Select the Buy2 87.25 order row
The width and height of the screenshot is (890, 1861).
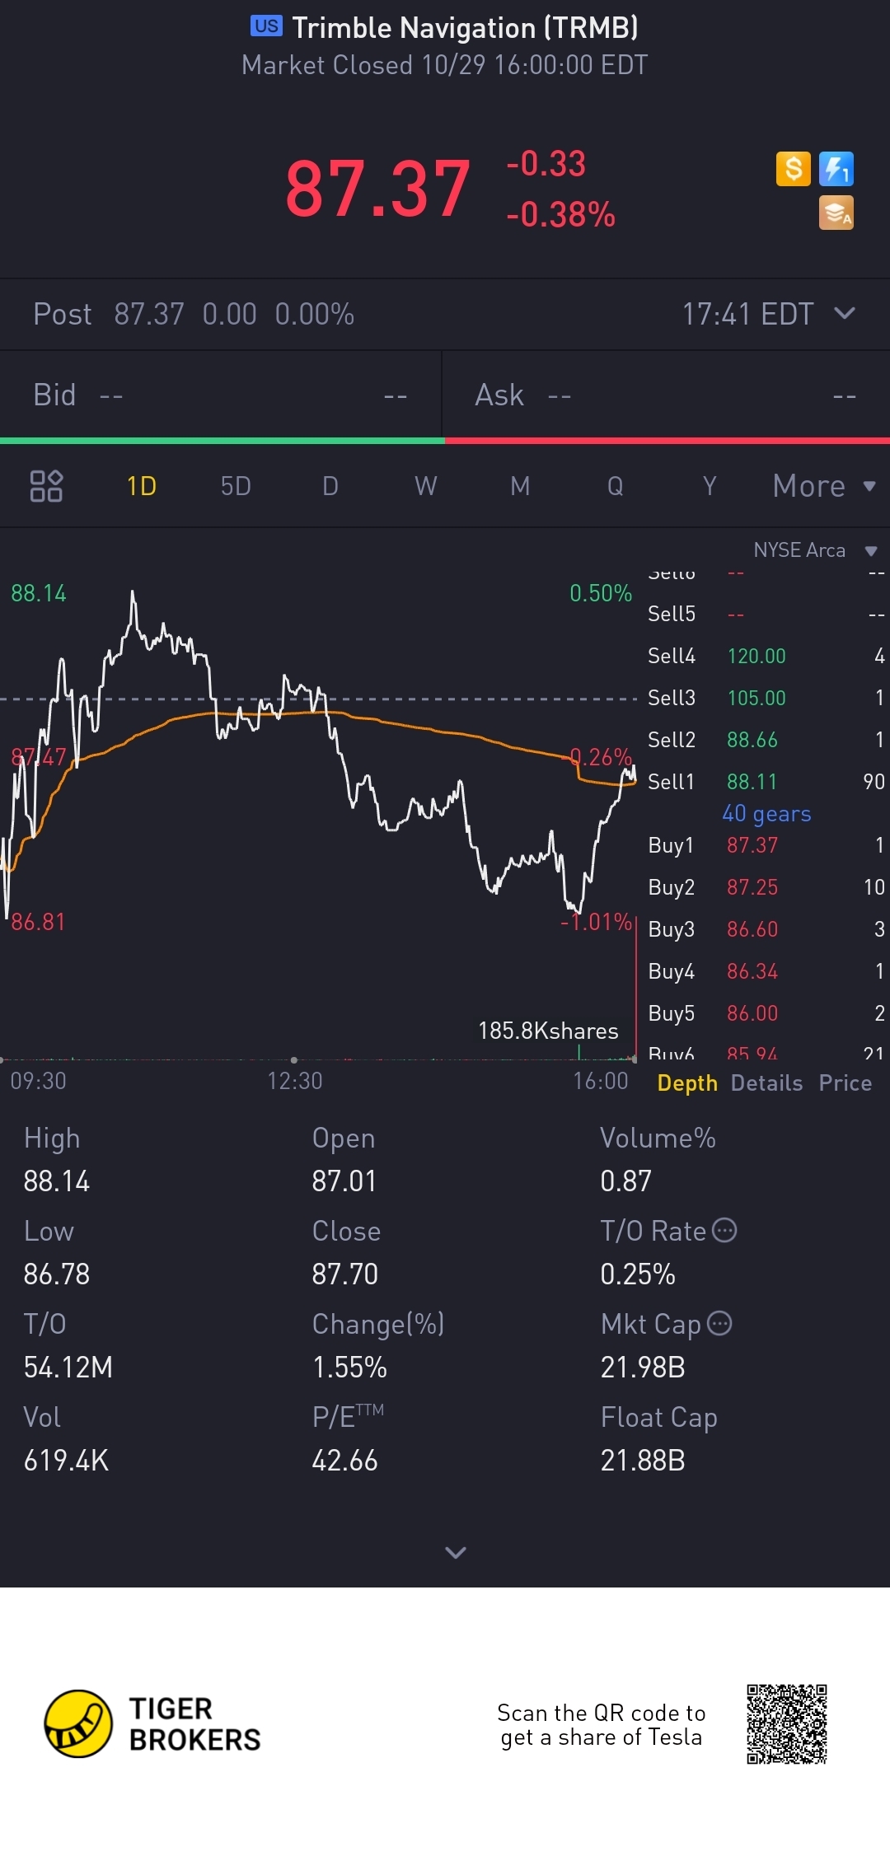pos(766,887)
